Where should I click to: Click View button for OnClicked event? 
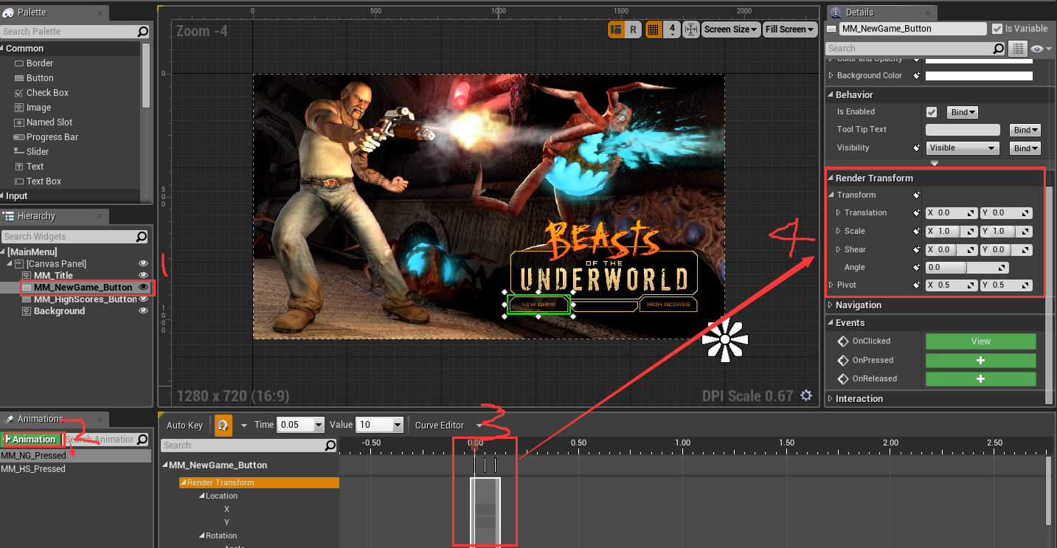980,341
